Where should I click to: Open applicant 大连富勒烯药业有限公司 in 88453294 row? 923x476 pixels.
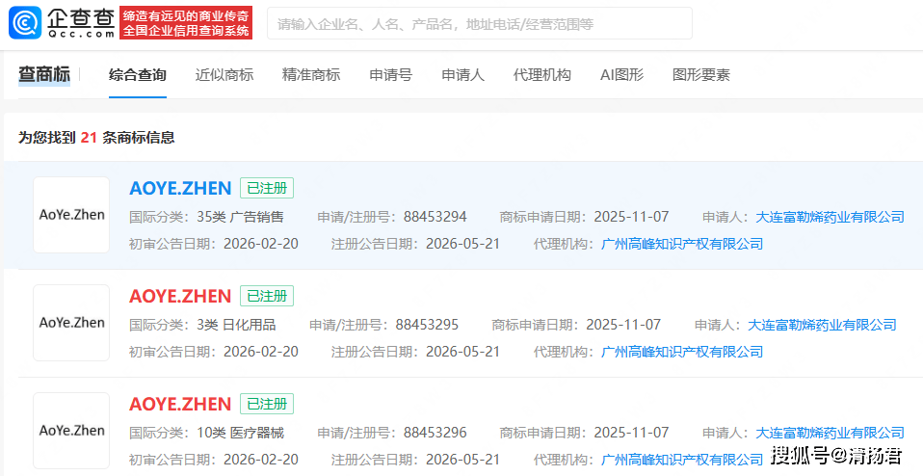pos(830,217)
